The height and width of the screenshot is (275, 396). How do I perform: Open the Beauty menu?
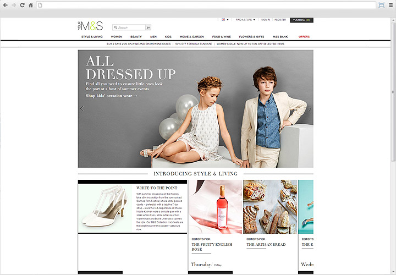(x=136, y=37)
